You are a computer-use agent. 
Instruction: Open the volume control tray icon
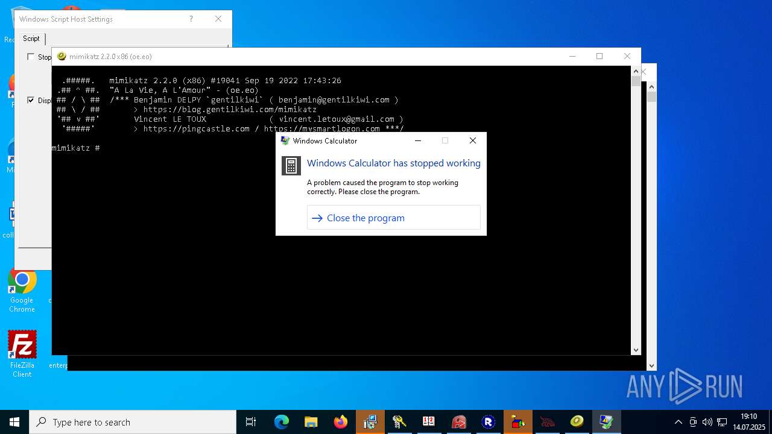point(707,422)
